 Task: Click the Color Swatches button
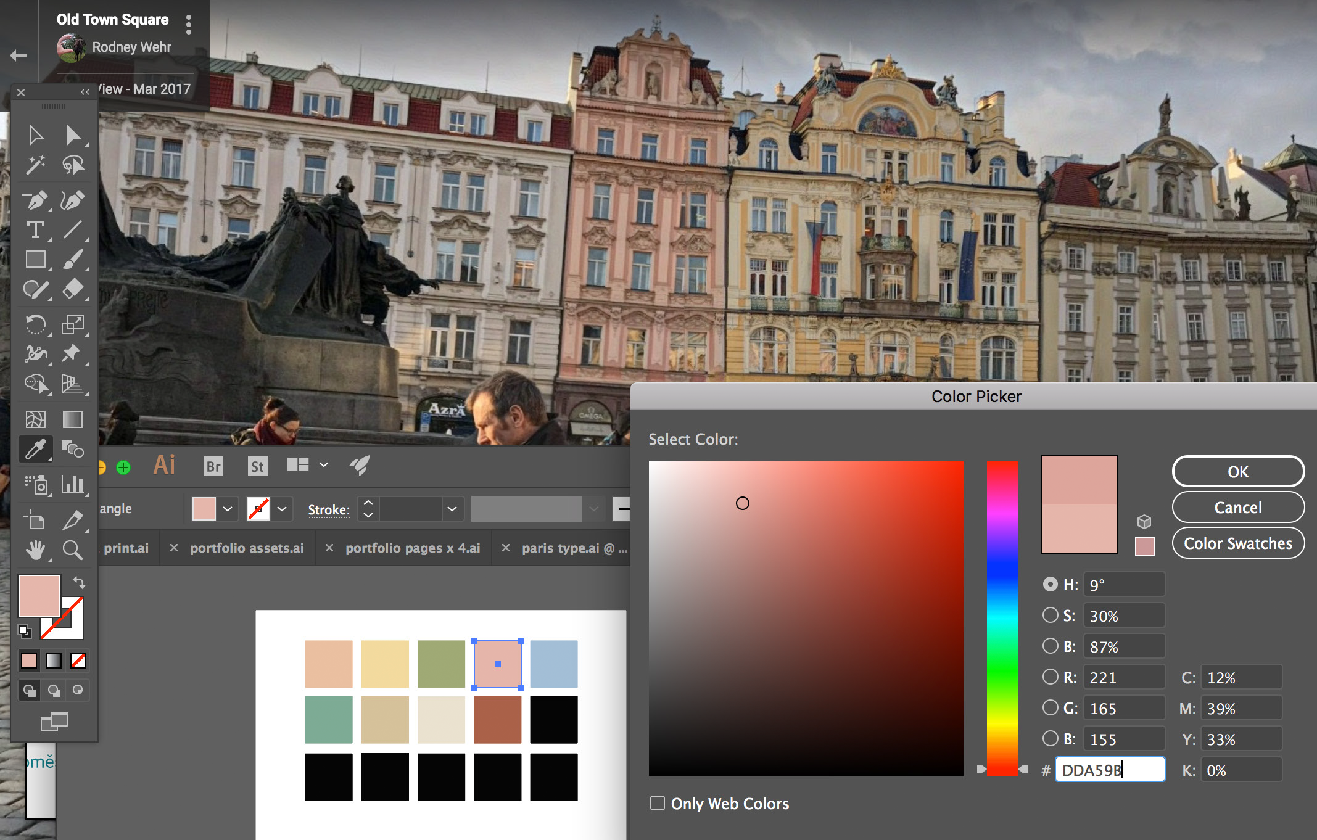[x=1237, y=543]
